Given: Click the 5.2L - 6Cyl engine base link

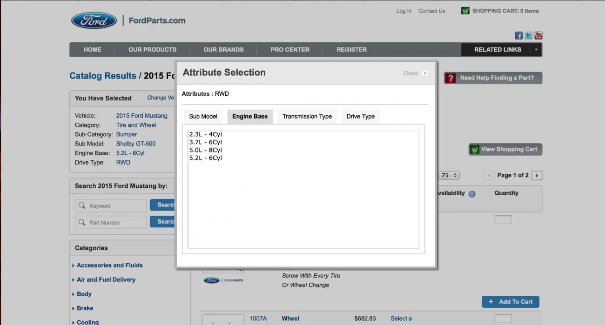Looking at the screenshot, I should [x=130, y=153].
